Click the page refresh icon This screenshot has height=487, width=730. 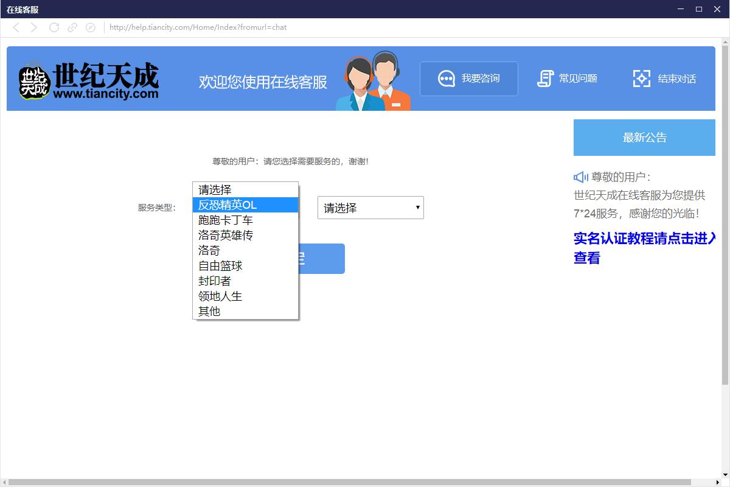(54, 27)
